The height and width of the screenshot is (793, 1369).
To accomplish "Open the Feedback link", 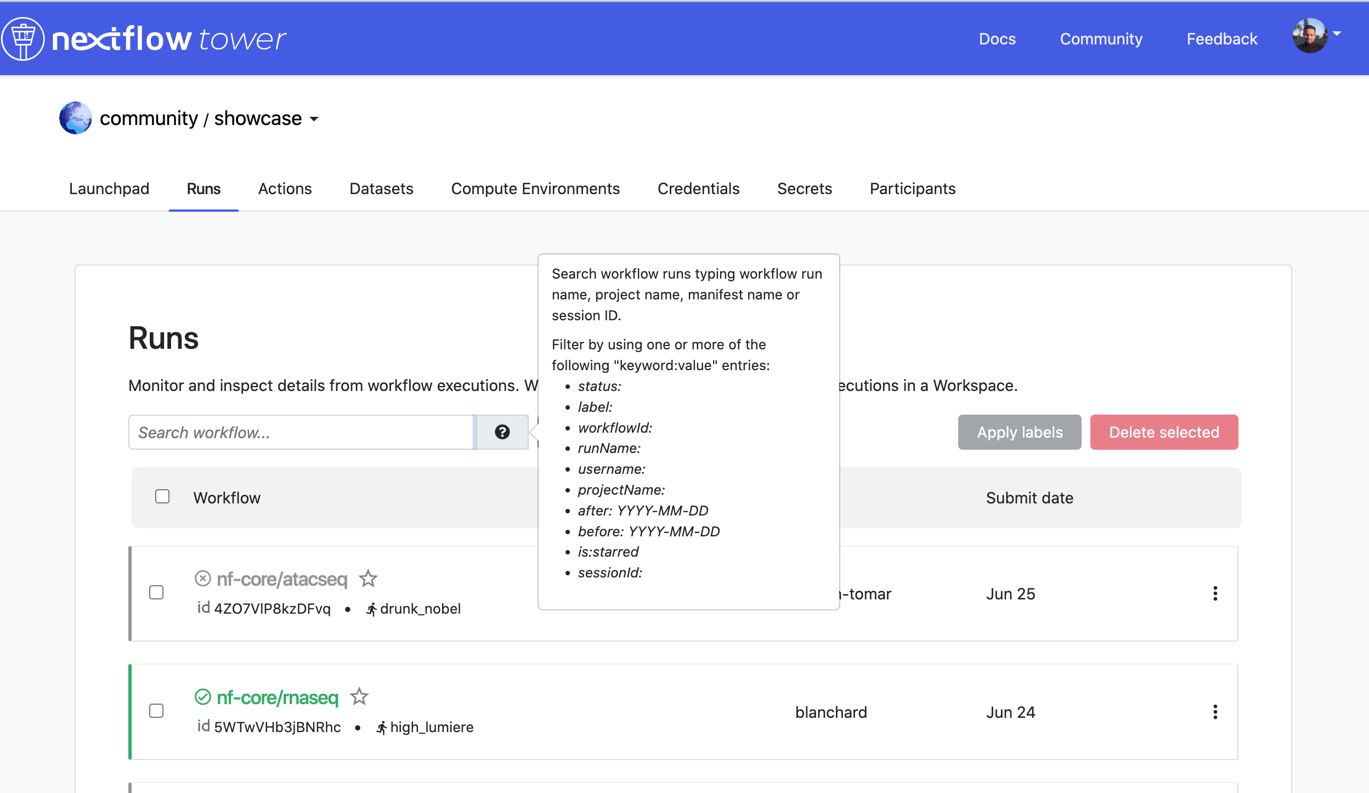I will coord(1222,39).
